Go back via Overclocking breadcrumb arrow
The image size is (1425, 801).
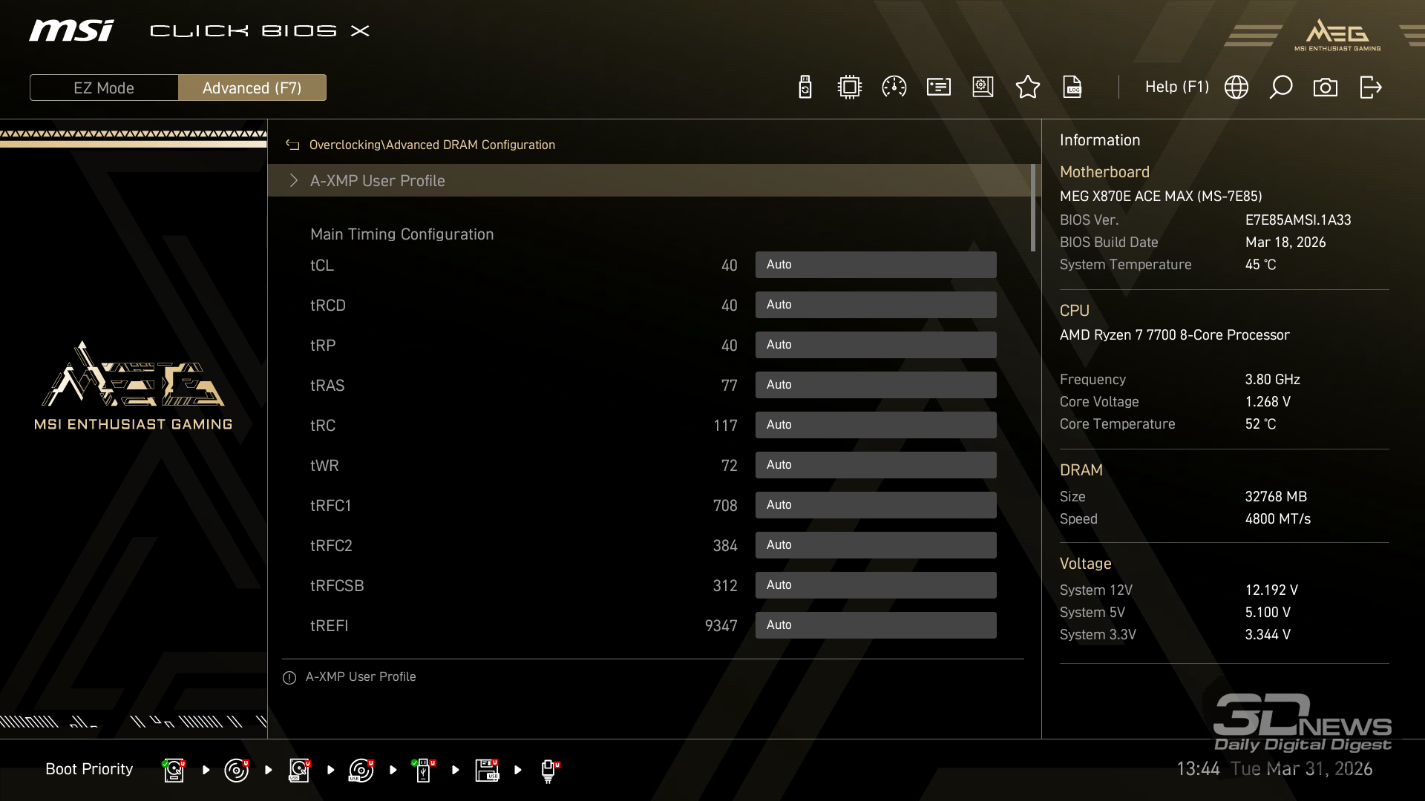point(292,145)
